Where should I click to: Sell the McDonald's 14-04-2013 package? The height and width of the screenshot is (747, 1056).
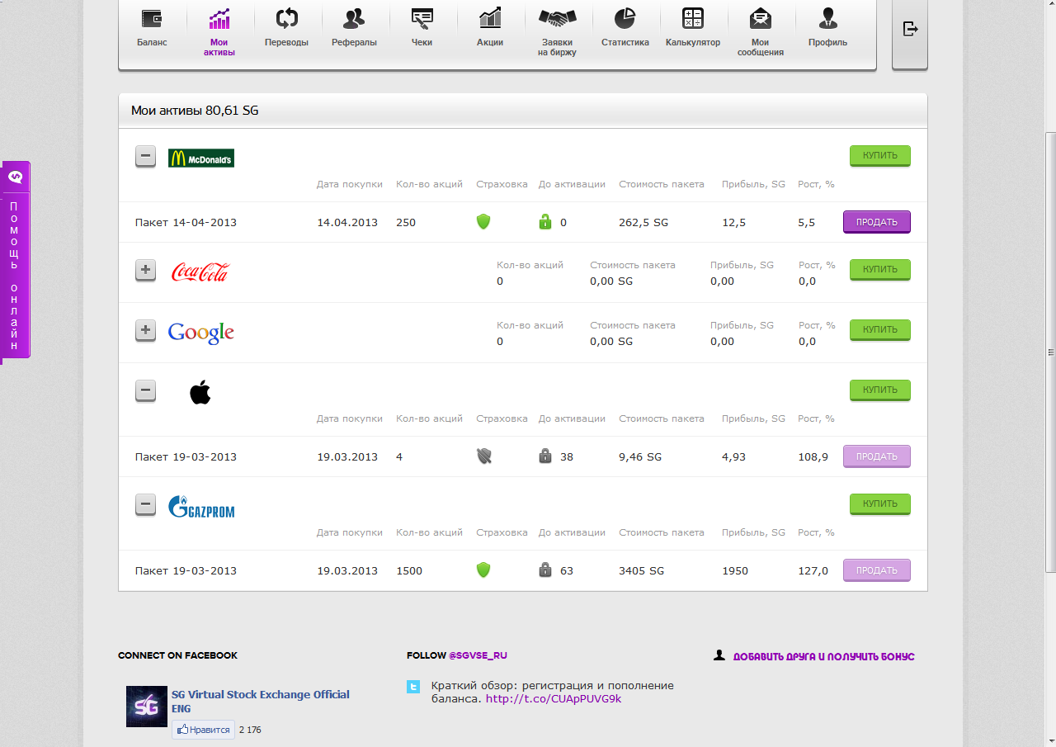coord(877,222)
